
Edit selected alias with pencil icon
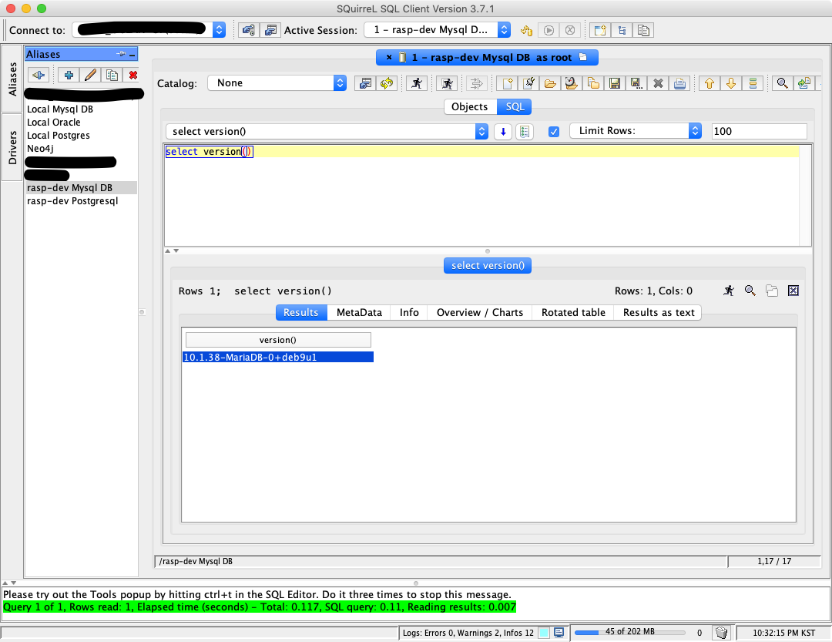point(90,75)
